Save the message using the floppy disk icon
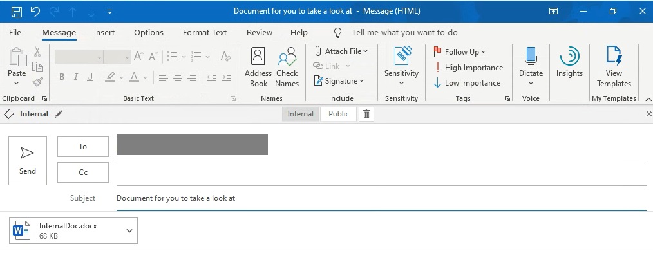Viewport: 653px width, 278px height. [17, 12]
